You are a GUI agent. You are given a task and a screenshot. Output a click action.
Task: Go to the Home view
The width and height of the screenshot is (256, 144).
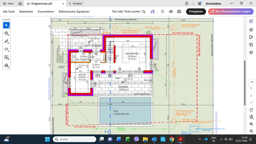tap(20, 3)
